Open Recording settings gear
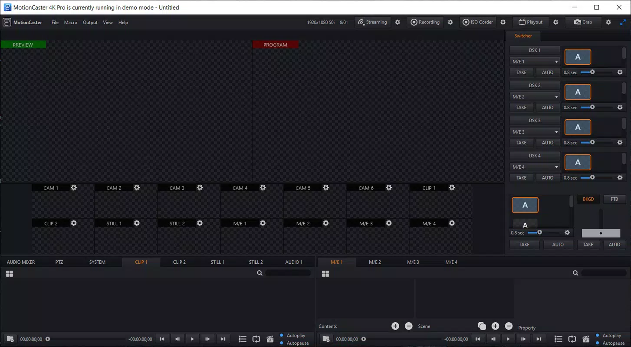The width and height of the screenshot is (631, 347). point(450,22)
